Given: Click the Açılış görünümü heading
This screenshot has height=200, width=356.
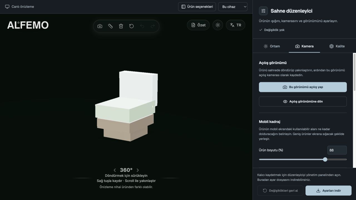Looking at the screenshot, I should tap(273, 63).
